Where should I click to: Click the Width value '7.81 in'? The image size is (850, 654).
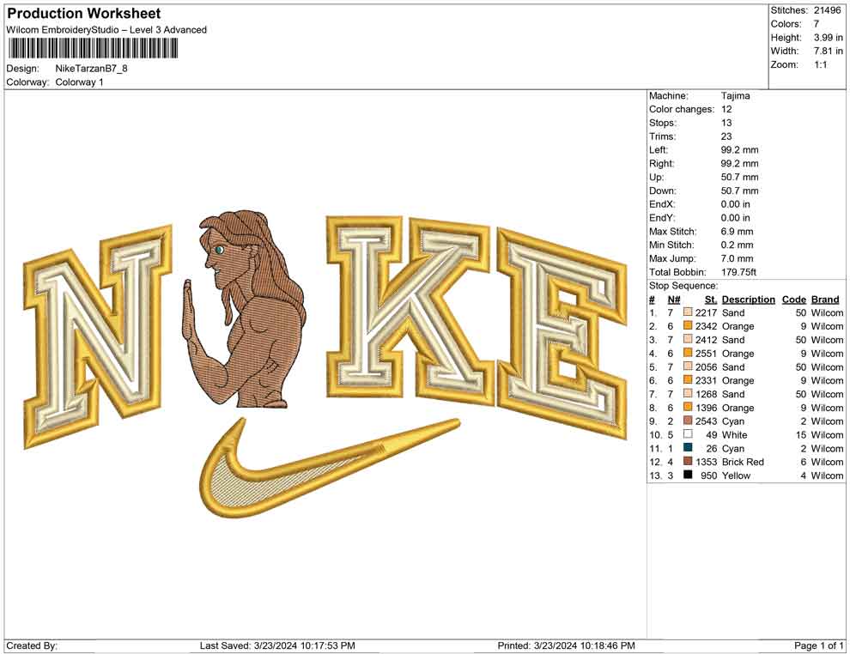(x=828, y=51)
